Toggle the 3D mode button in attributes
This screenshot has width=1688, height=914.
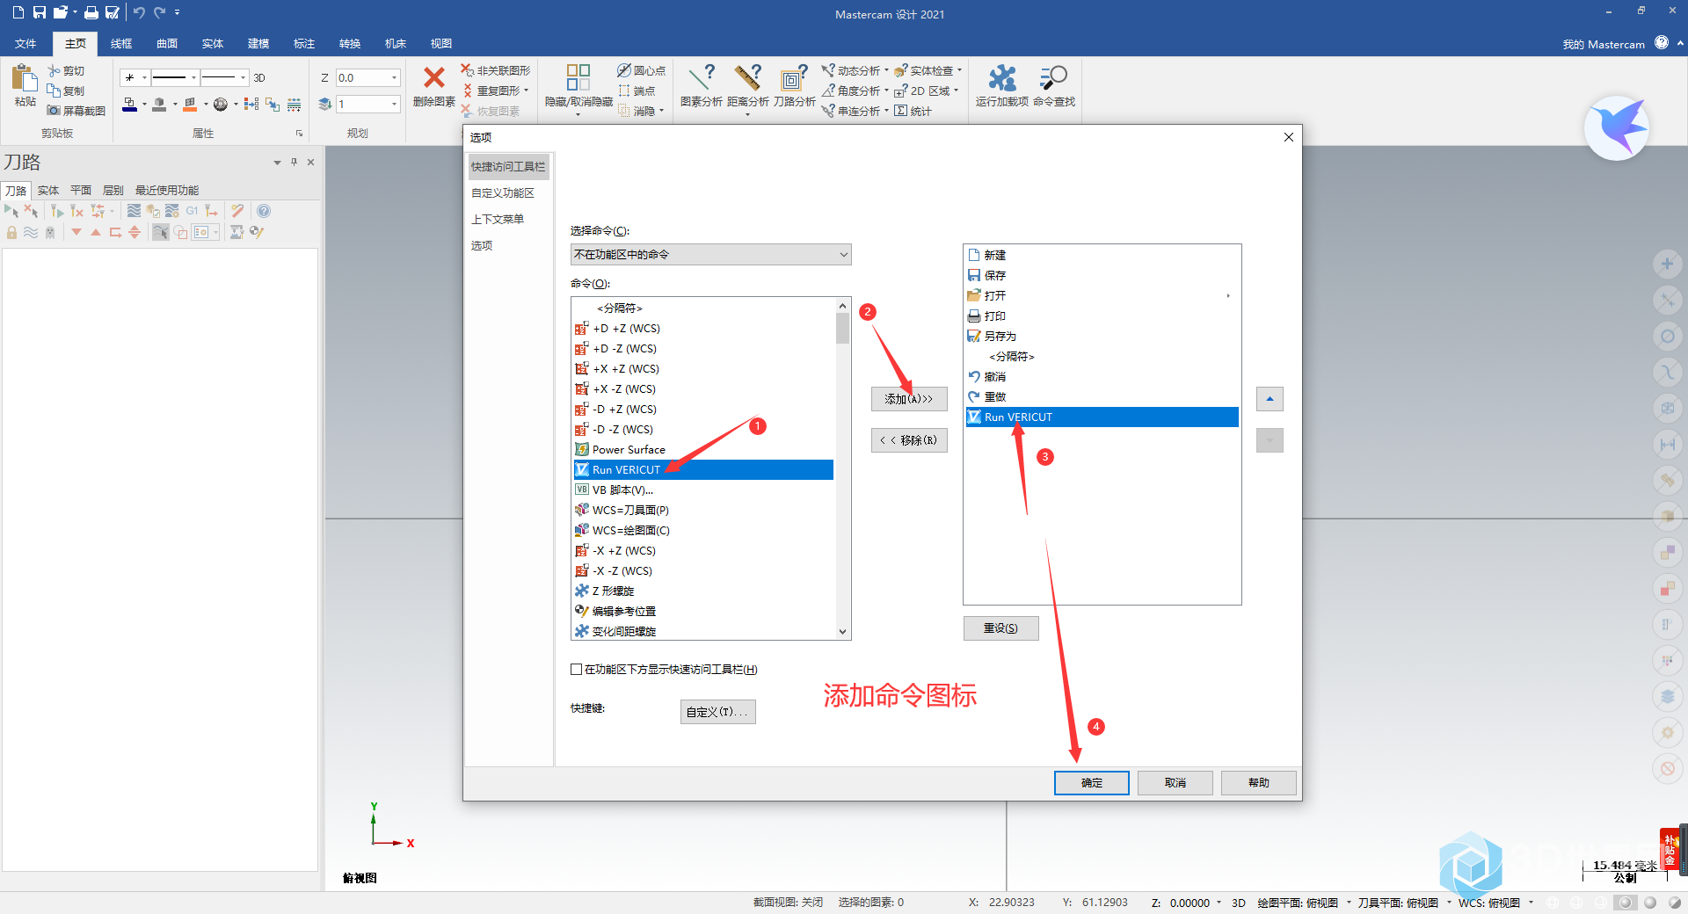[259, 78]
